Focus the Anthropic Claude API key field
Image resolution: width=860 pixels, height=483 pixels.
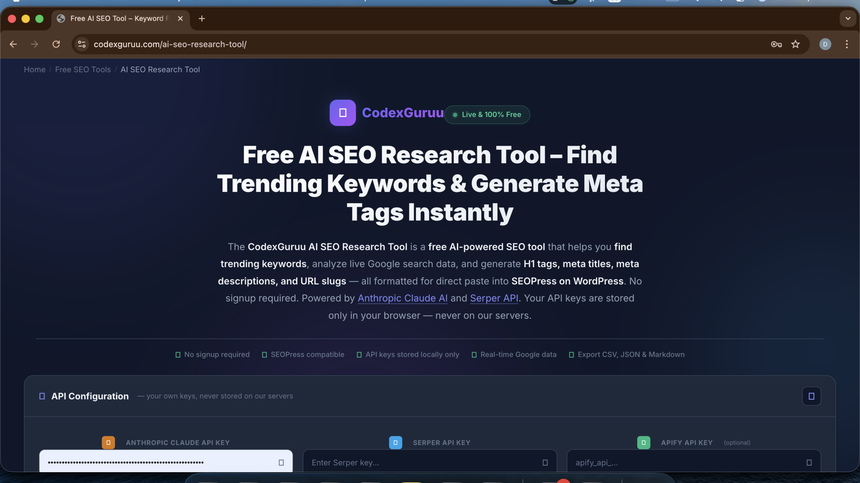(166, 462)
